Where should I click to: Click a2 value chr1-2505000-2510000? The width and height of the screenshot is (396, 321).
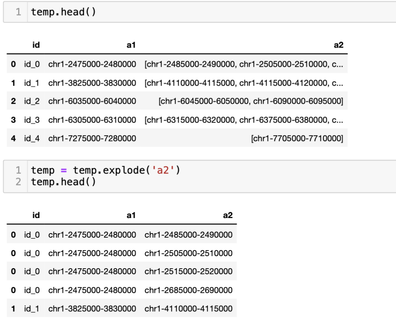coord(188,253)
